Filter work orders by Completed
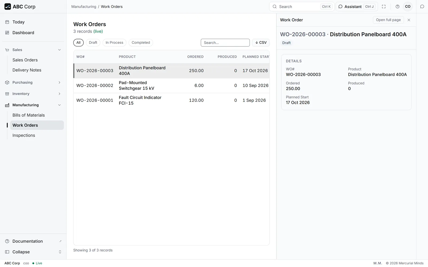 (141, 43)
